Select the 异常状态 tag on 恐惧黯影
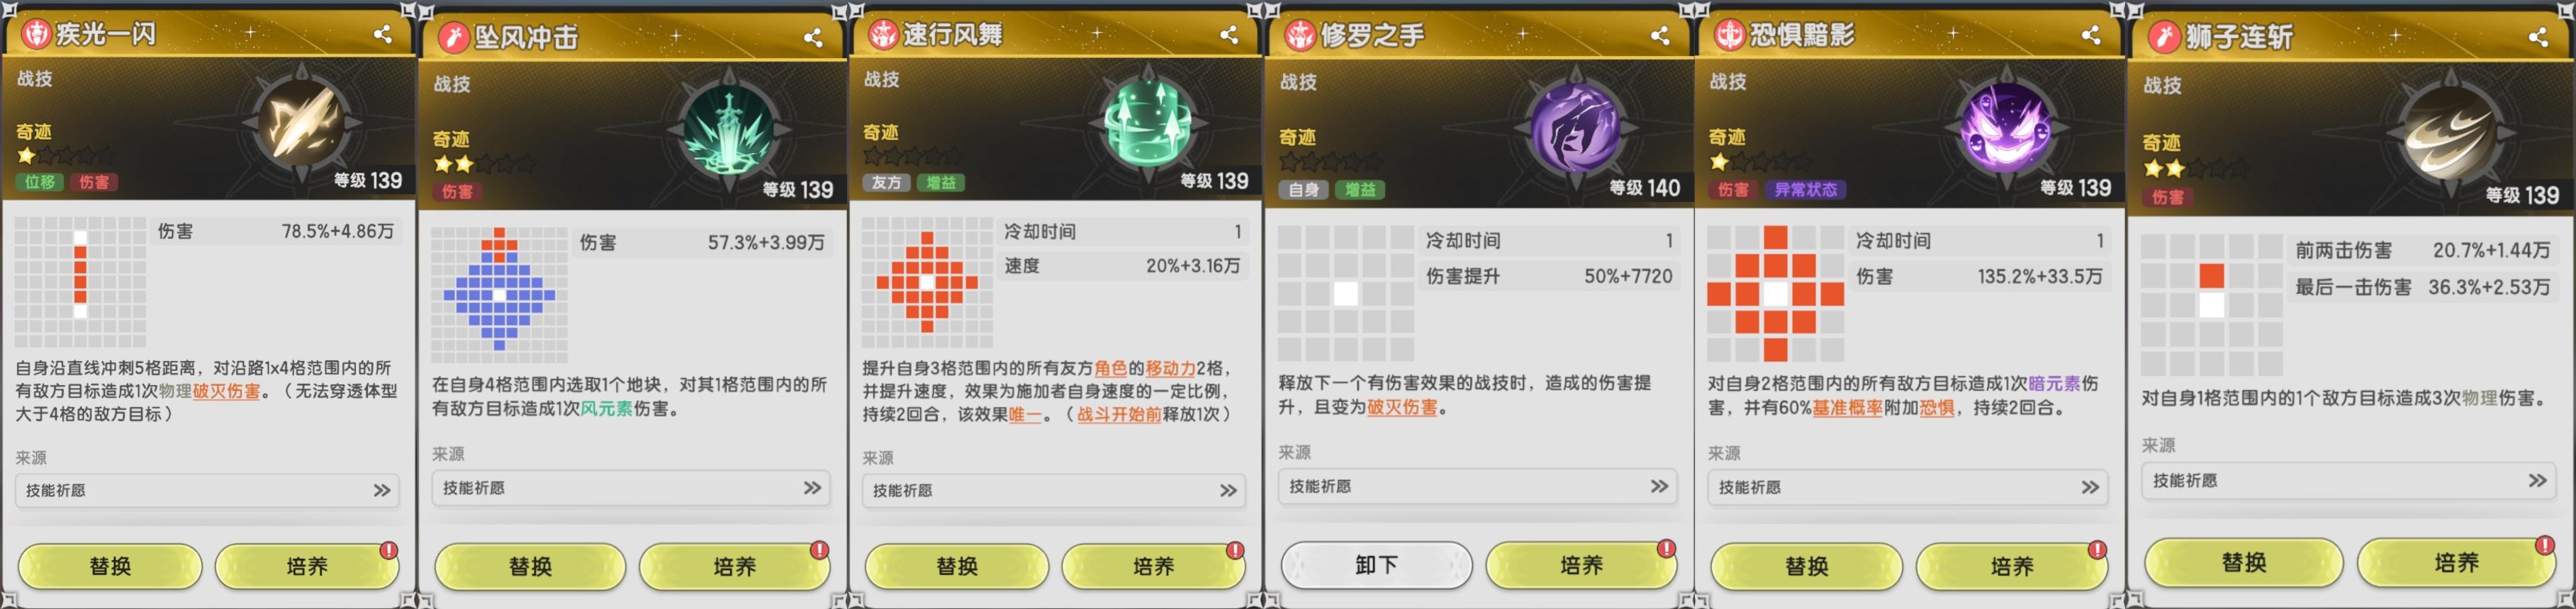This screenshot has width=2576, height=609. coord(1805,188)
